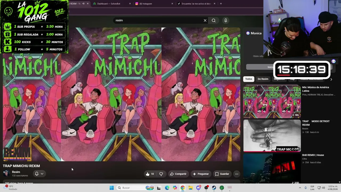Click the 132 suscriptores text

point(20,176)
